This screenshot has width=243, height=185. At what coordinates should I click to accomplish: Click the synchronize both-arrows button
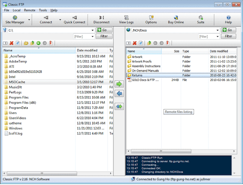click(x=119, y=106)
